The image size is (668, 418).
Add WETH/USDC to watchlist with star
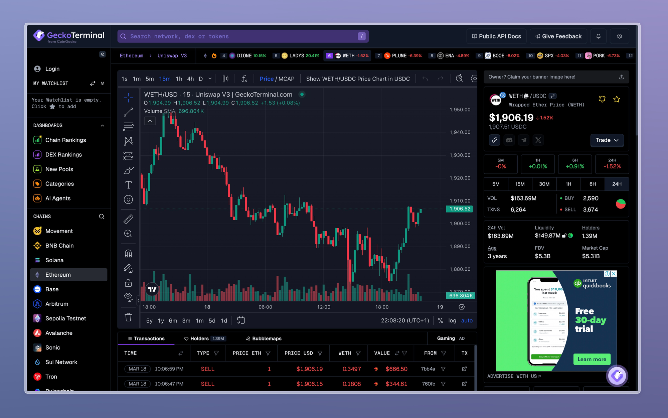coord(617,99)
